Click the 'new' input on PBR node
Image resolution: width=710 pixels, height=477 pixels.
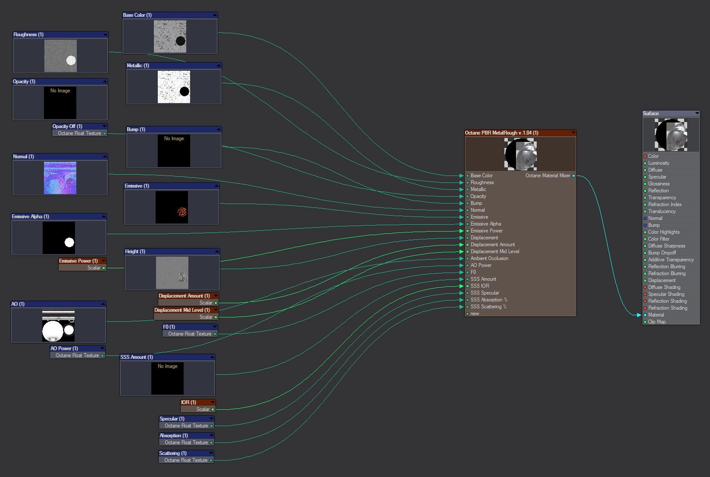(x=467, y=314)
